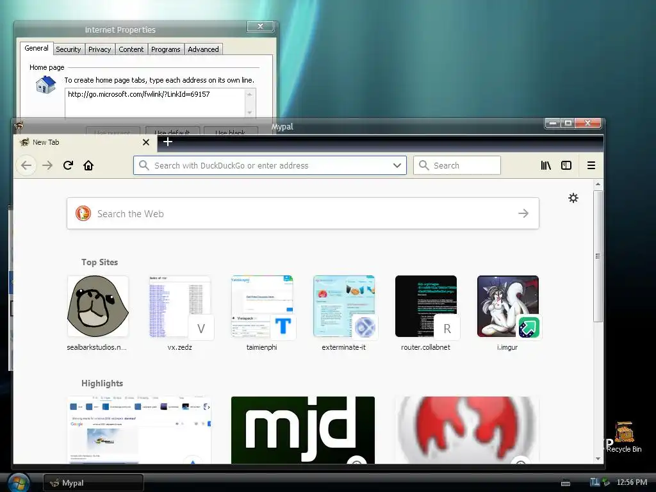
Task: Focus the toolbar Search field
Action: tap(457, 165)
